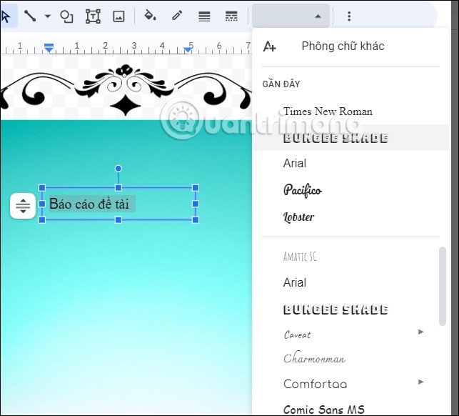Select the Text box tool
Screen dimensions: 459x416
(x=93, y=16)
